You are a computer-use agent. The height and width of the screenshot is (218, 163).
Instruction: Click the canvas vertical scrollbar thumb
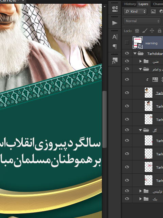click(104, 119)
